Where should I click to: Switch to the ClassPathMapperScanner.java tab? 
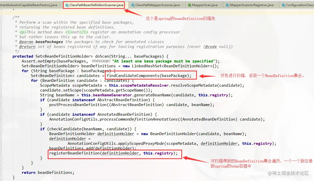click(157, 5)
